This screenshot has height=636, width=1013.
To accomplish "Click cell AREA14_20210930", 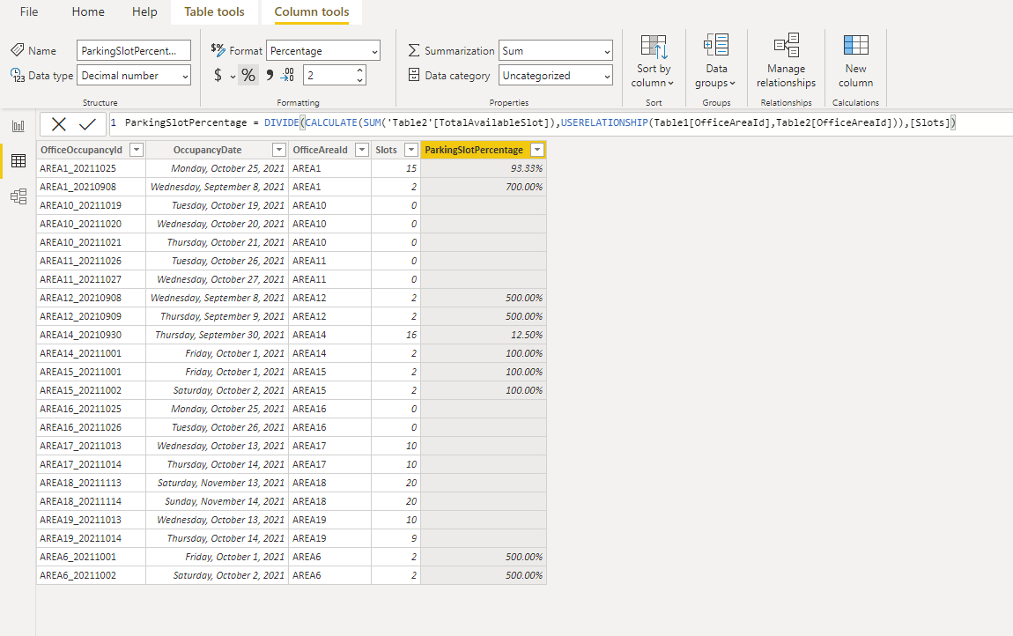I will click(91, 335).
